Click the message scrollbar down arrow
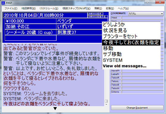166x114 pixels. (106, 105)
